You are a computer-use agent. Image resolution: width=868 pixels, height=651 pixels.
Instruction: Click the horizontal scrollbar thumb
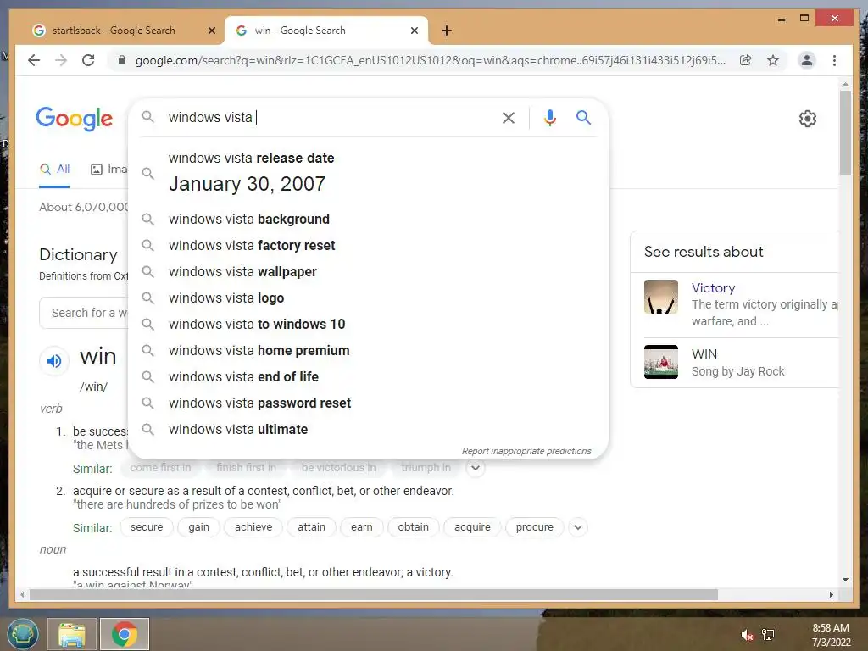click(374, 594)
